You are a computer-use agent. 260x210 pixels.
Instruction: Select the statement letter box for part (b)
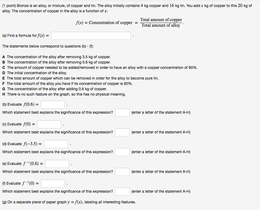point(122,113)
